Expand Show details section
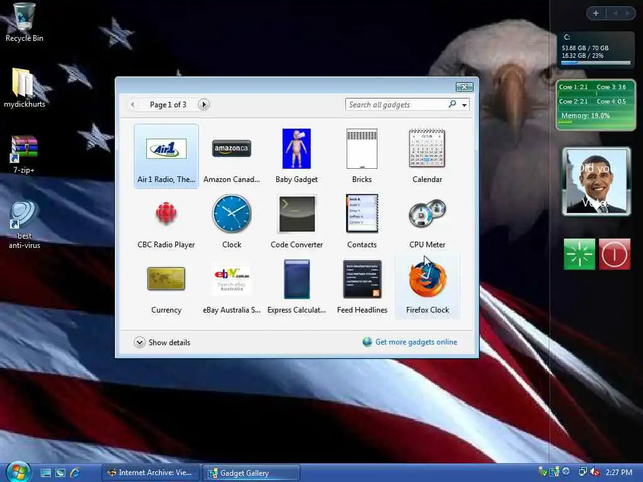Screen dimensions: 643x482 click(162, 342)
